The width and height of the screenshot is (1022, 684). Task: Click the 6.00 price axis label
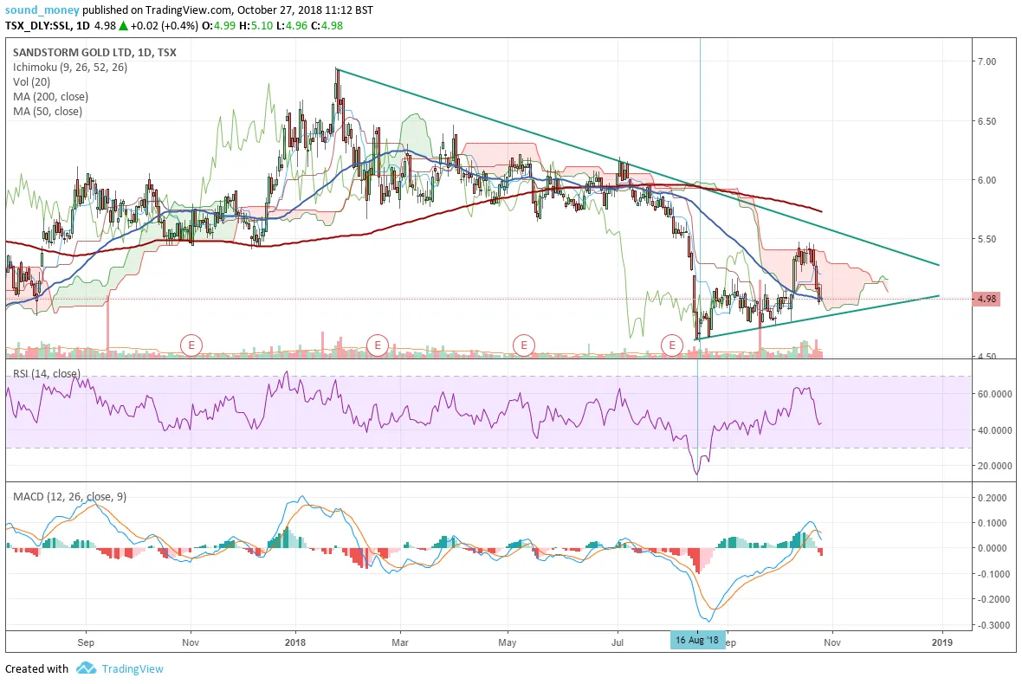pyautogui.click(x=986, y=180)
